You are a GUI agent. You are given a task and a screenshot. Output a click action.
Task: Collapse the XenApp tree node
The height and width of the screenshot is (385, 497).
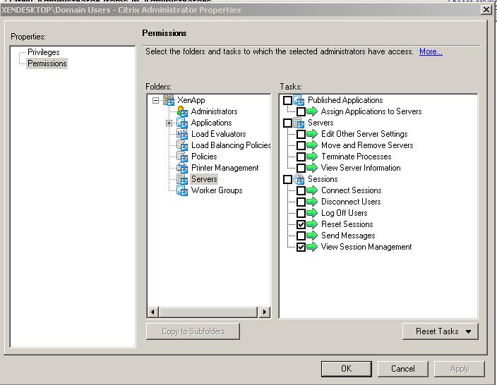click(x=155, y=100)
